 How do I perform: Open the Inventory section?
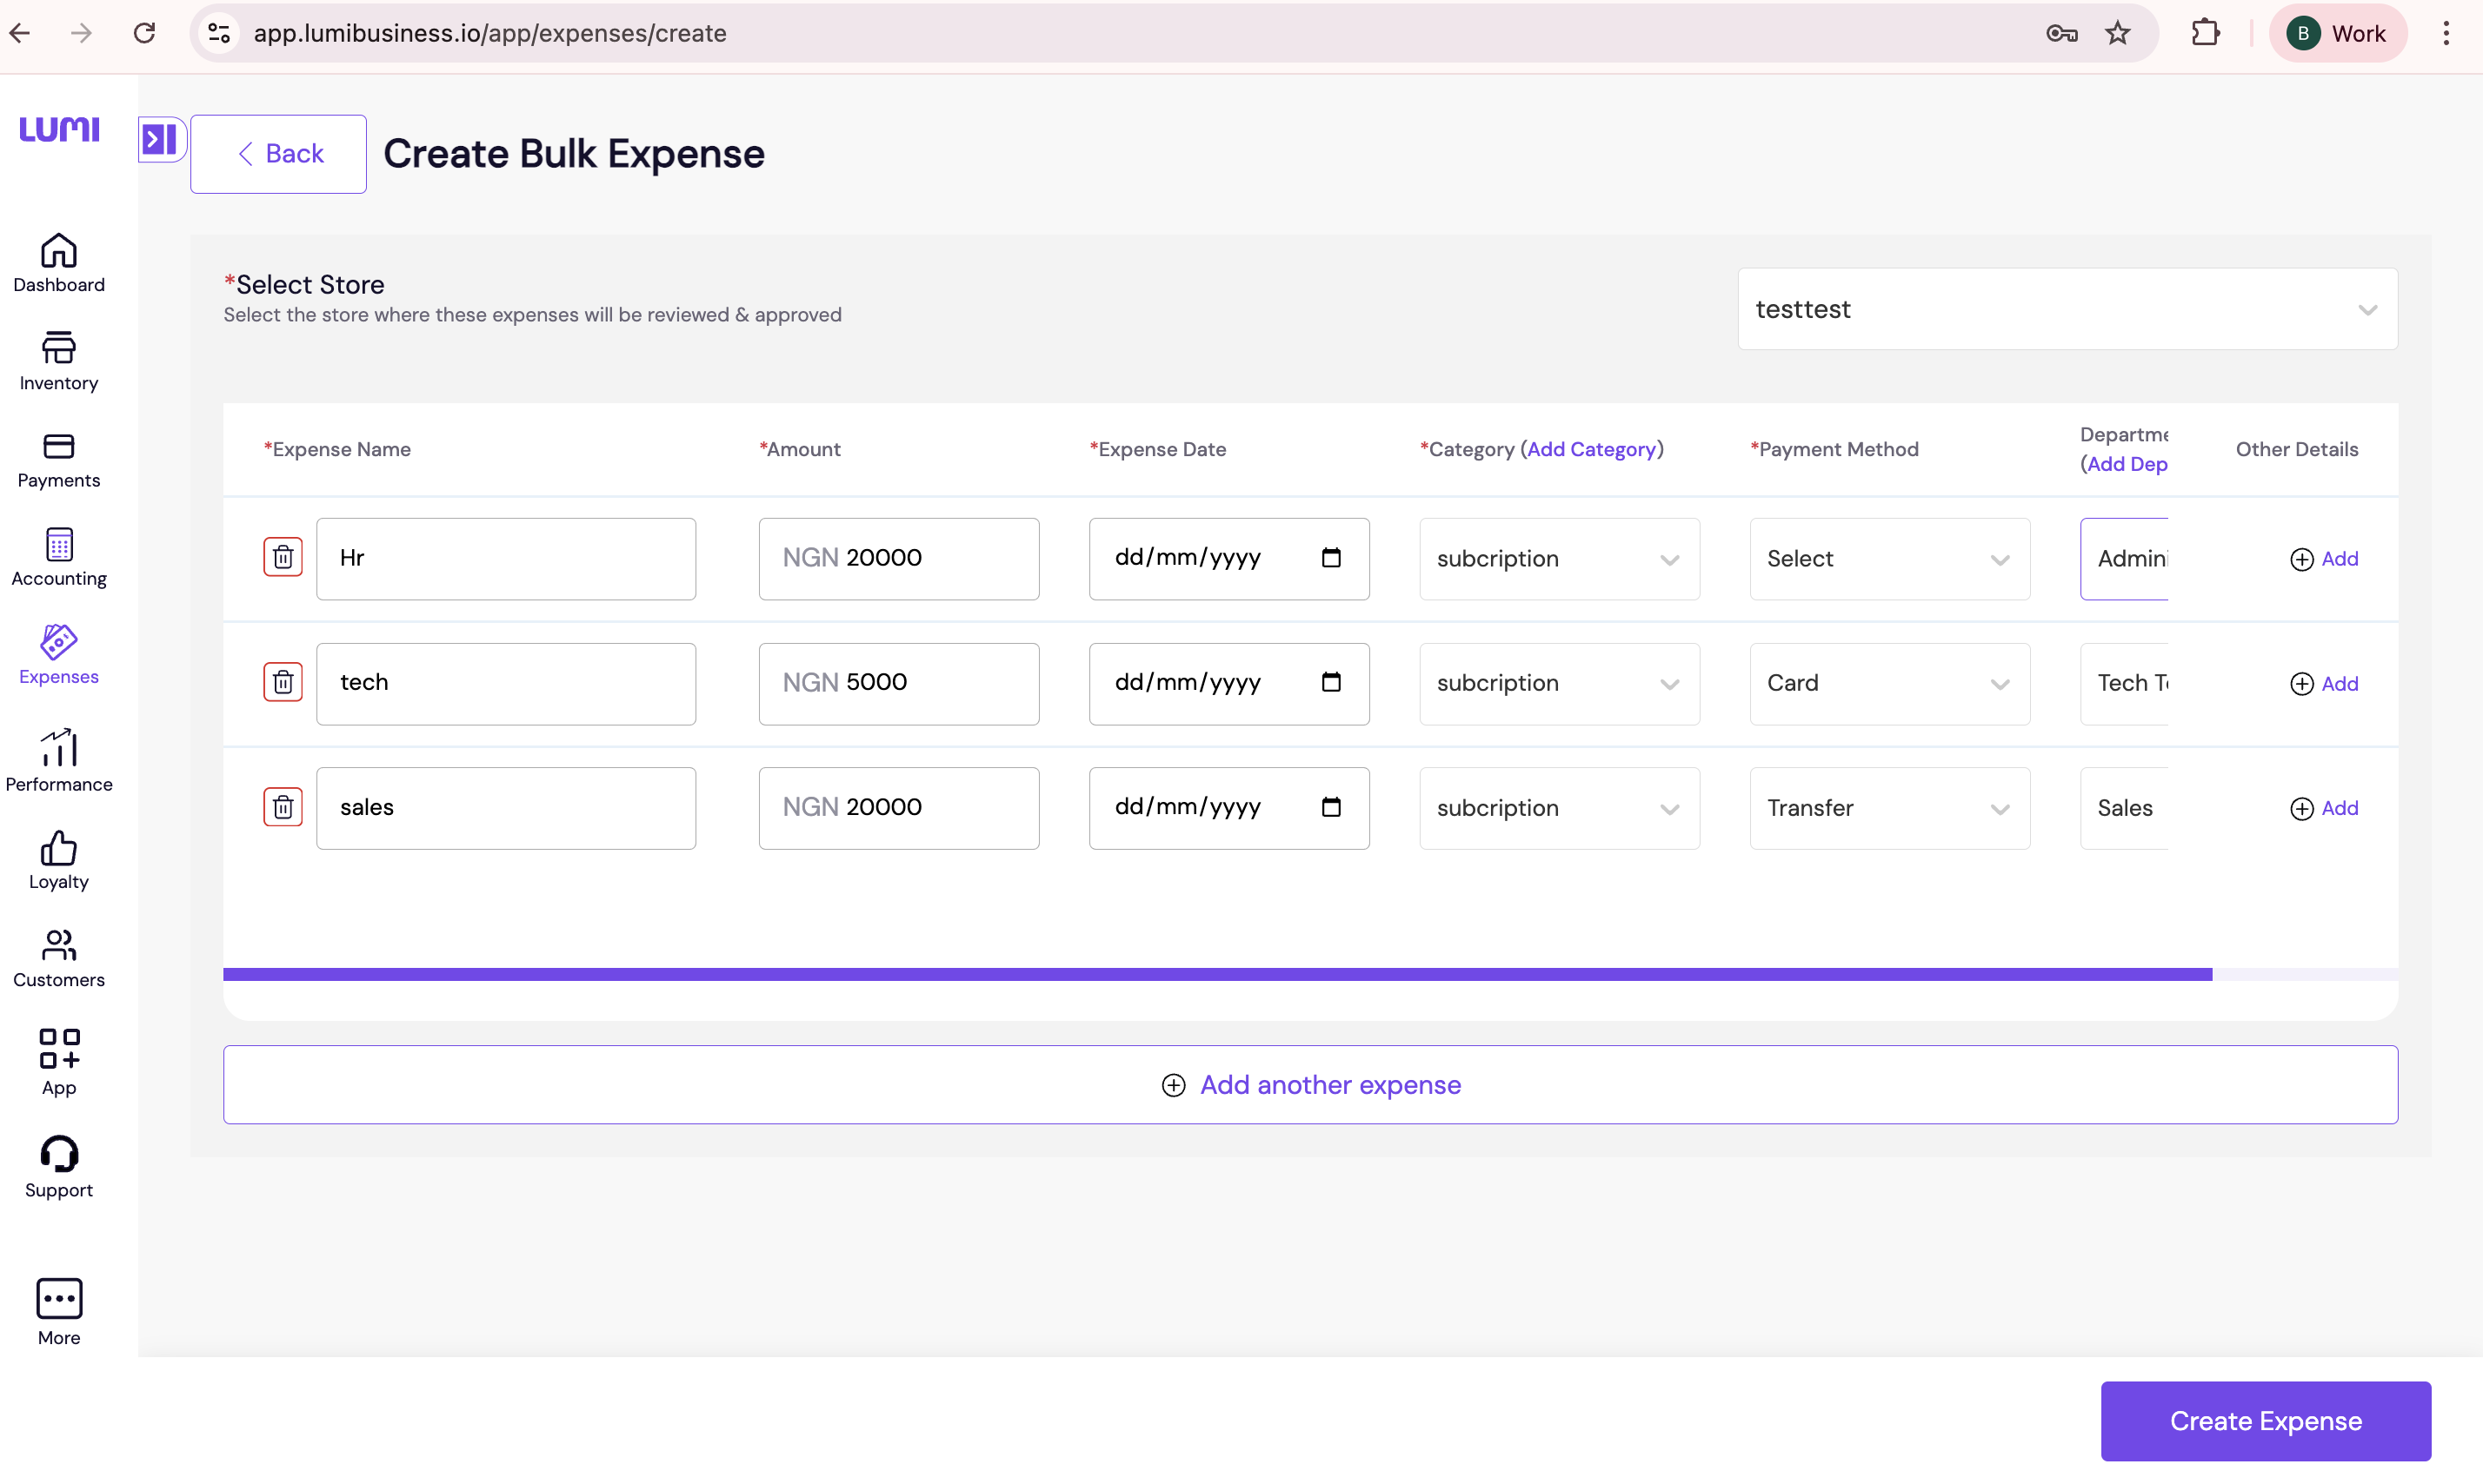[58, 361]
